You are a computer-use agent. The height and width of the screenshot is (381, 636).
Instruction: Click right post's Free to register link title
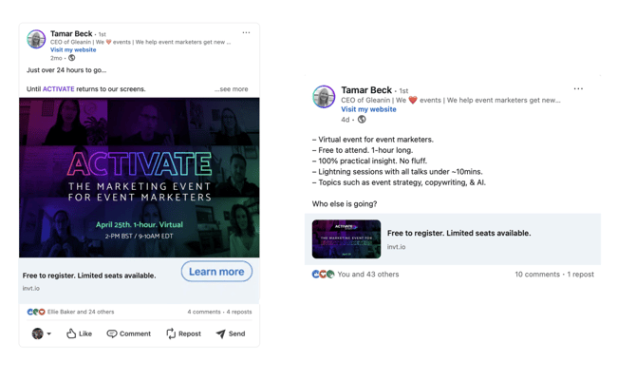(458, 233)
